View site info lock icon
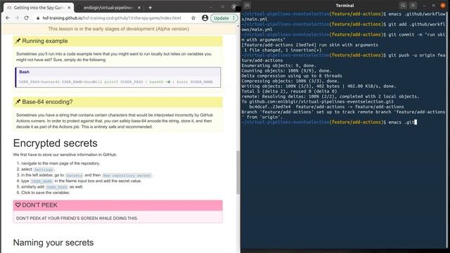This screenshot has height=253, width=450. (x=38, y=18)
